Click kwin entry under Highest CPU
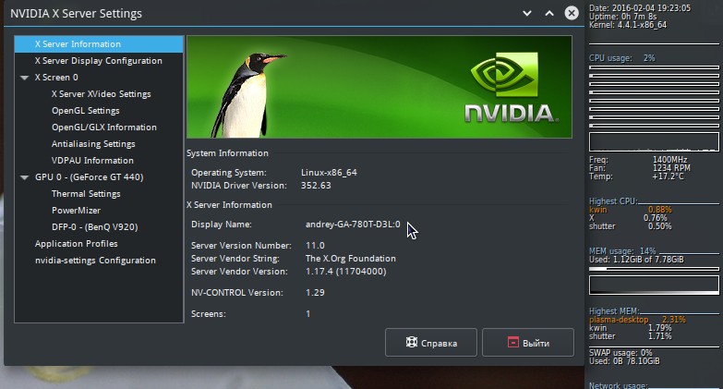This screenshot has height=389, width=723. click(x=631, y=210)
